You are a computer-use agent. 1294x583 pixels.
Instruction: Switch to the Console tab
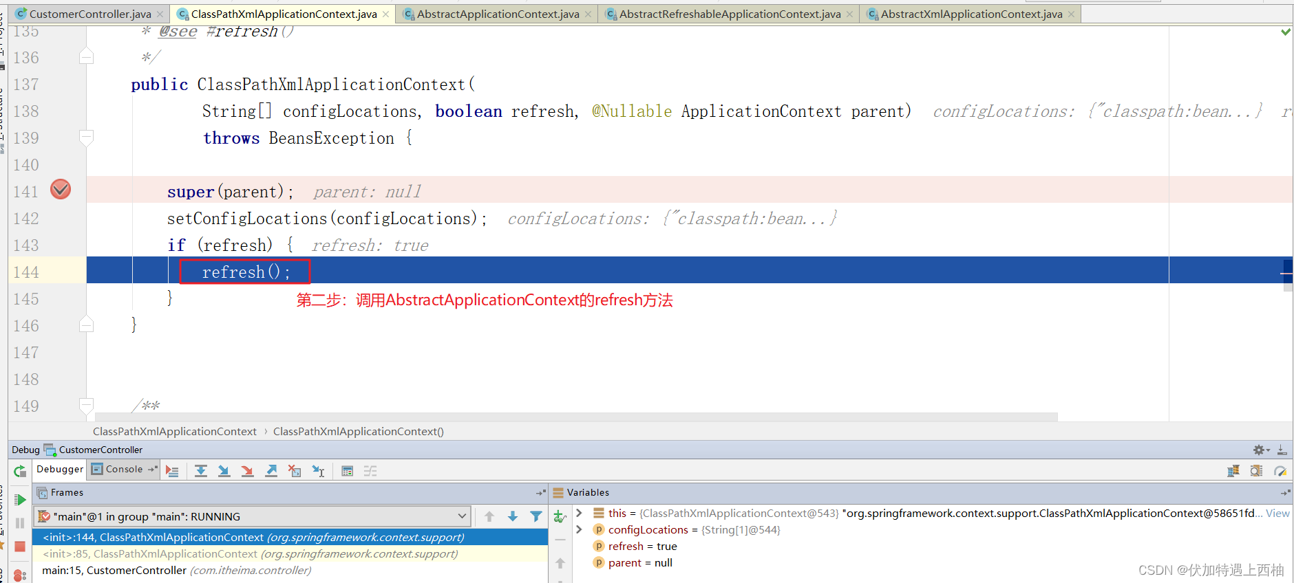click(x=124, y=469)
